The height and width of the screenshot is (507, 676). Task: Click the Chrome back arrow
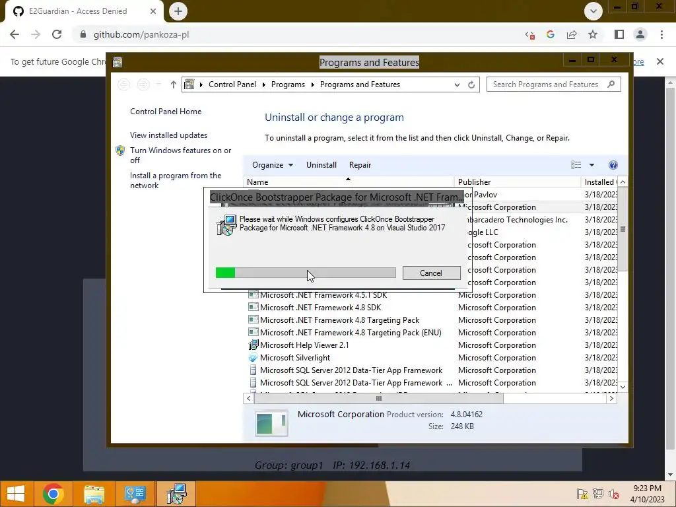15,34
